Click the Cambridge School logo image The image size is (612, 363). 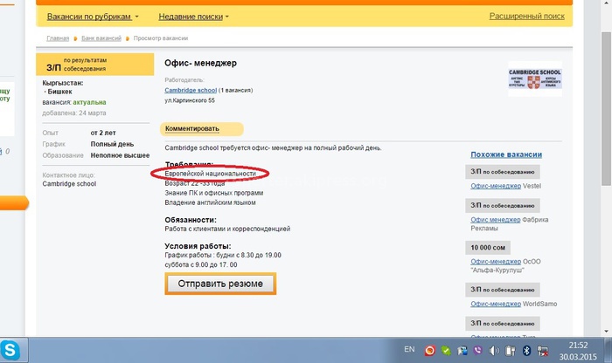click(533, 77)
